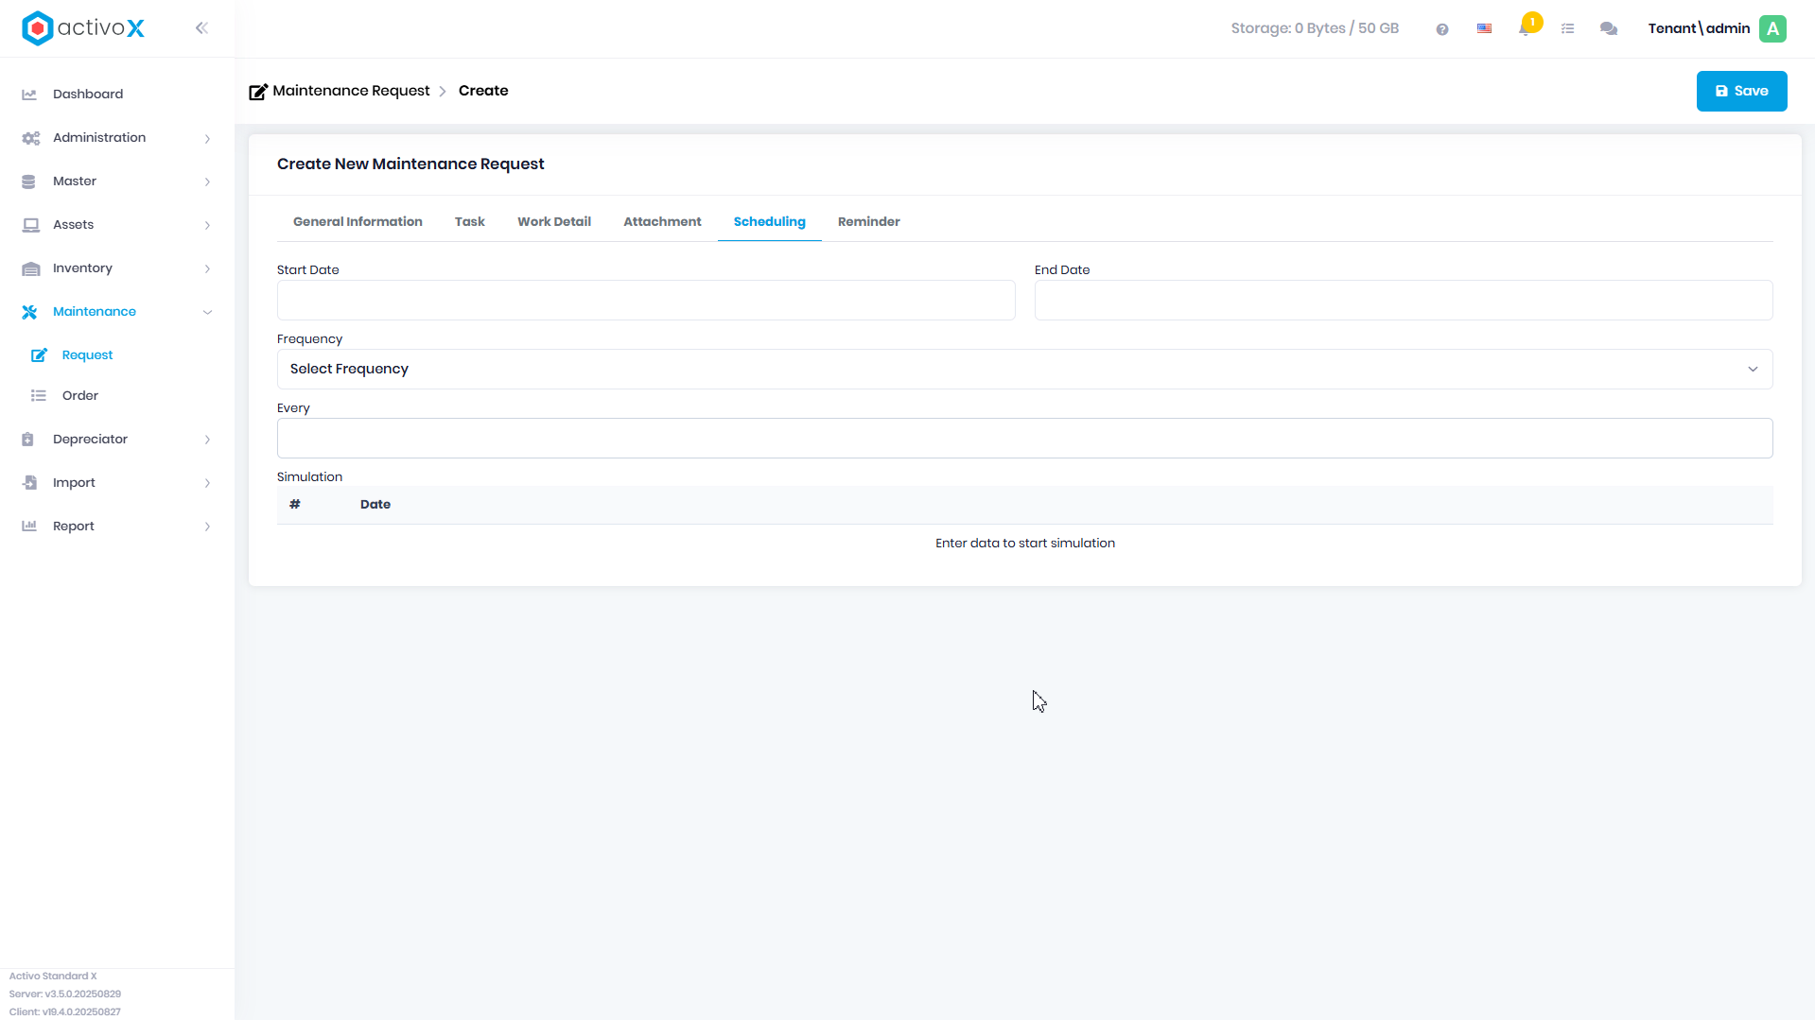
Task: Open notifications bell icon
Action: (x=1525, y=28)
